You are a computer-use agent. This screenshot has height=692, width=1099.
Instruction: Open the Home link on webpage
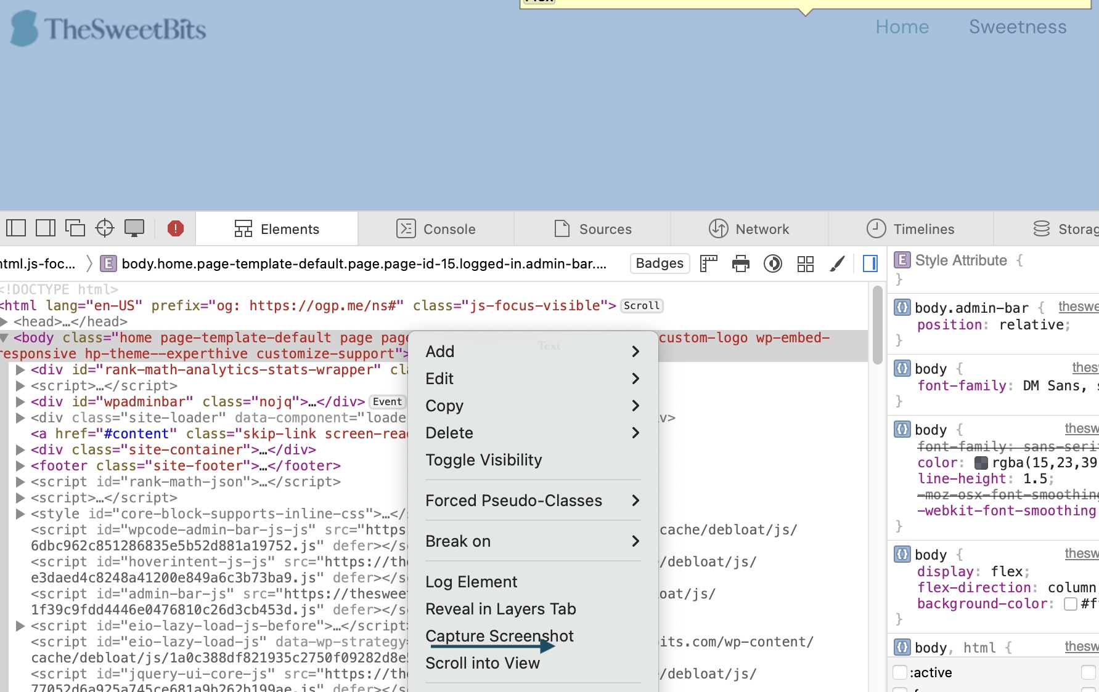click(x=902, y=26)
